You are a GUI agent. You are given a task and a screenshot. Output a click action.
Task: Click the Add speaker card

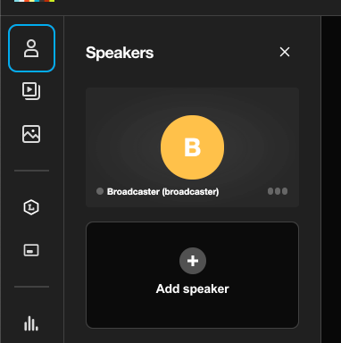click(192, 275)
